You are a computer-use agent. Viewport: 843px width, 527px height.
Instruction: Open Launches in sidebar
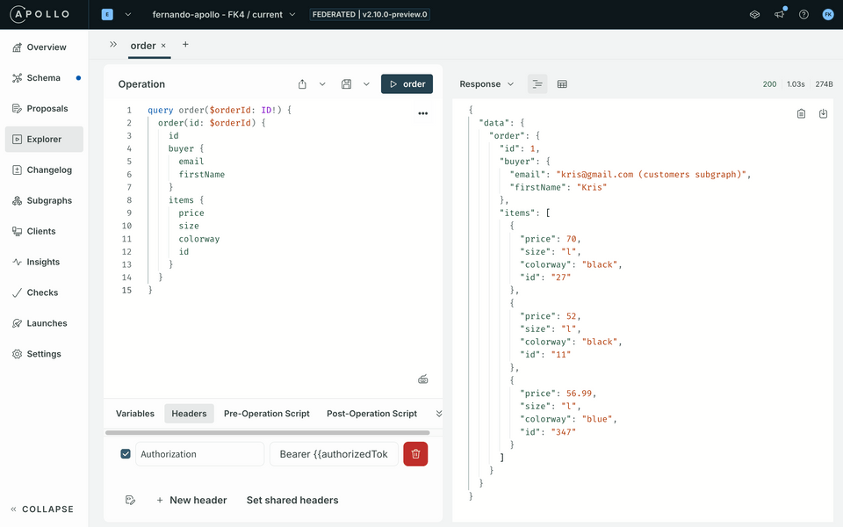(x=44, y=323)
